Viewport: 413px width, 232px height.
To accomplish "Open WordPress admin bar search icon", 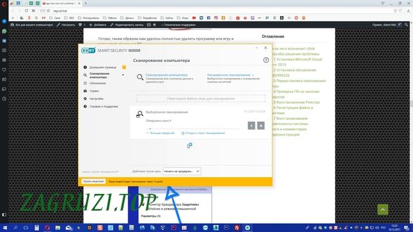I will pos(406,24).
